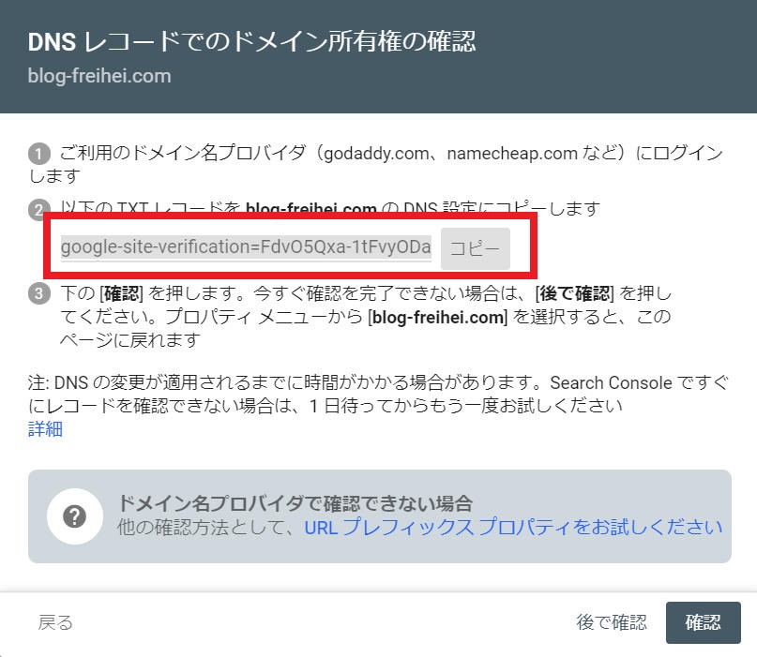Click the 確認 button
Image resolution: width=757 pixels, height=657 pixels.
tap(703, 622)
